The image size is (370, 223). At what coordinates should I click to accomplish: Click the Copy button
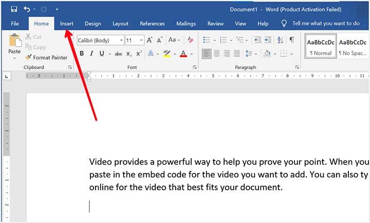tap(35, 47)
